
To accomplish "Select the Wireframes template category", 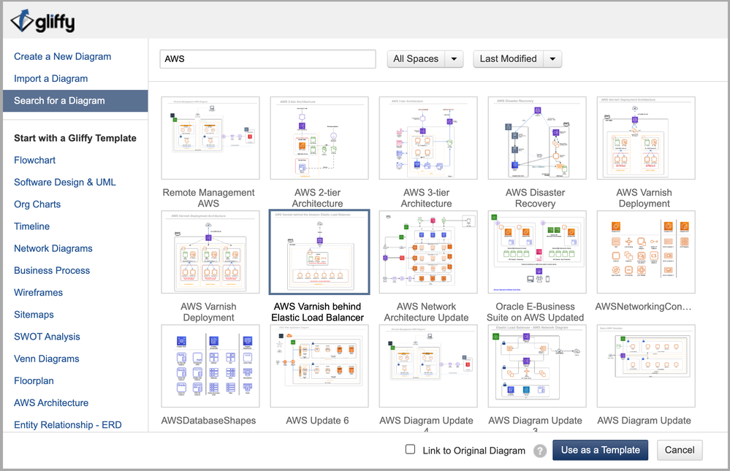I will (x=38, y=292).
